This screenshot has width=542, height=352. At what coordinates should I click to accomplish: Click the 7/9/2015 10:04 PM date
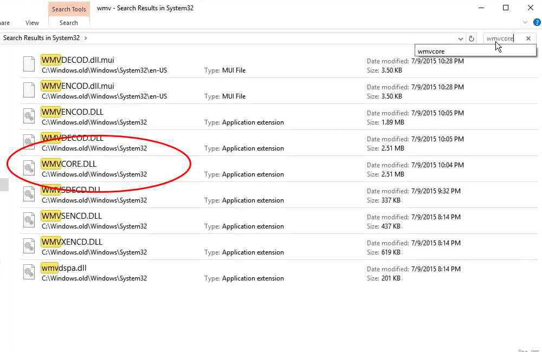(x=437, y=165)
